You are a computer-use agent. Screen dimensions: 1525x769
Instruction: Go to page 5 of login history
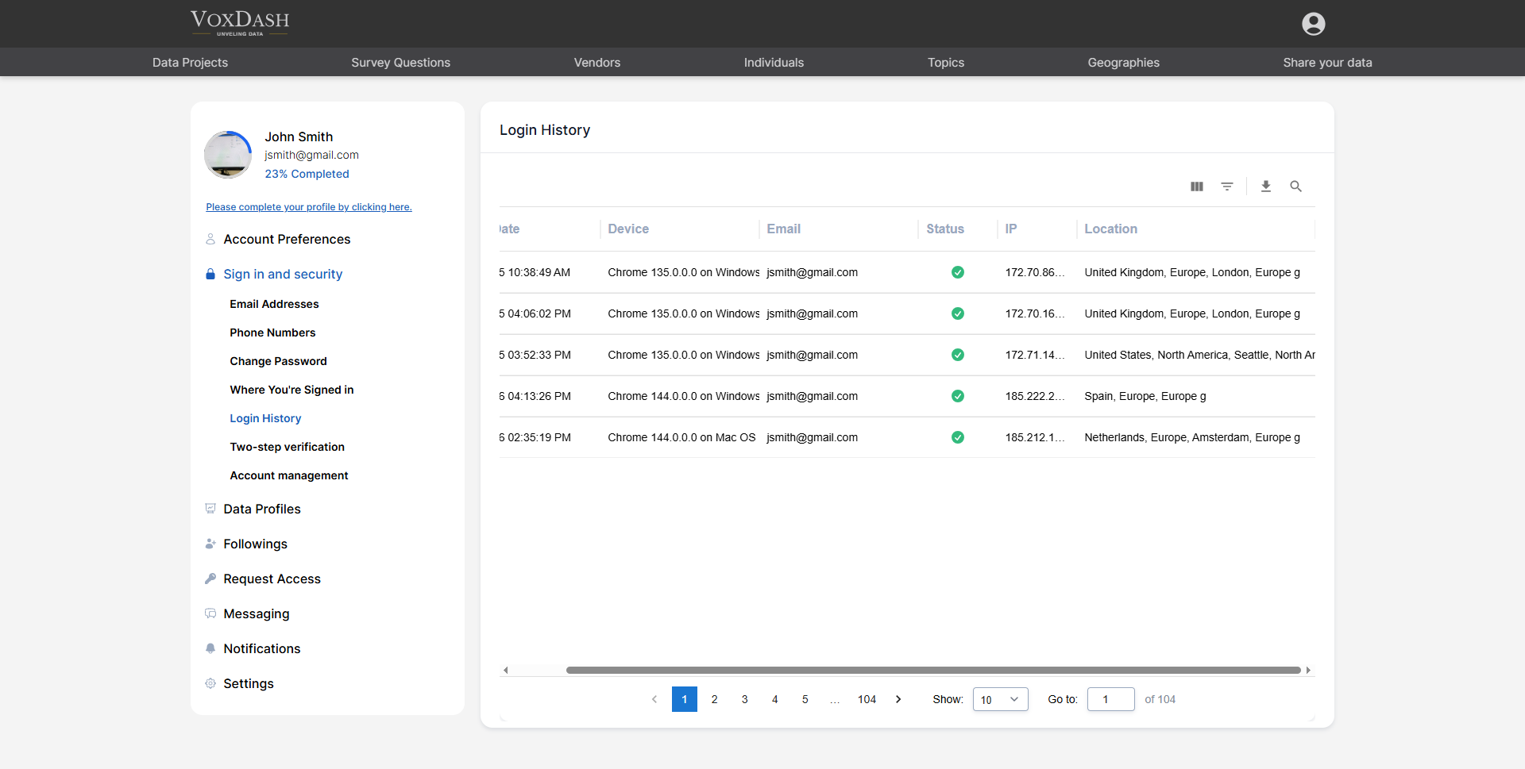coord(805,699)
